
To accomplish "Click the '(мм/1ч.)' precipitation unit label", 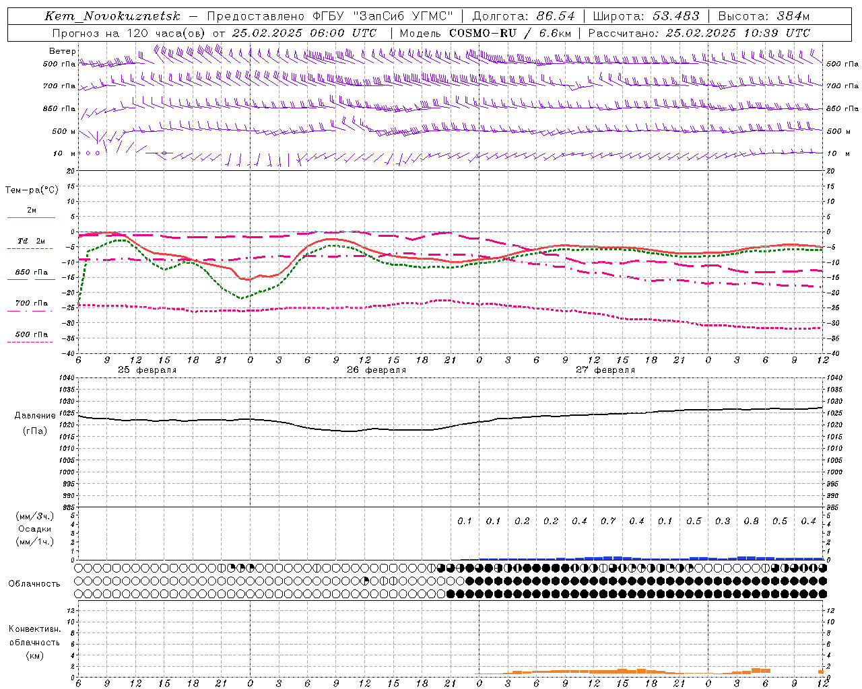I will click(35, 542).
